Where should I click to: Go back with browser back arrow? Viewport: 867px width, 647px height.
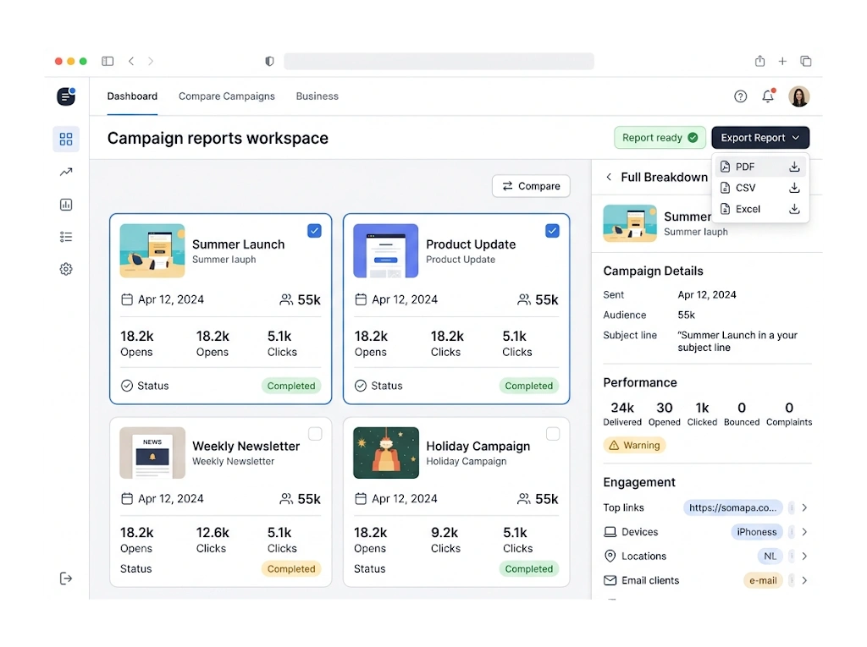point(131,61)
